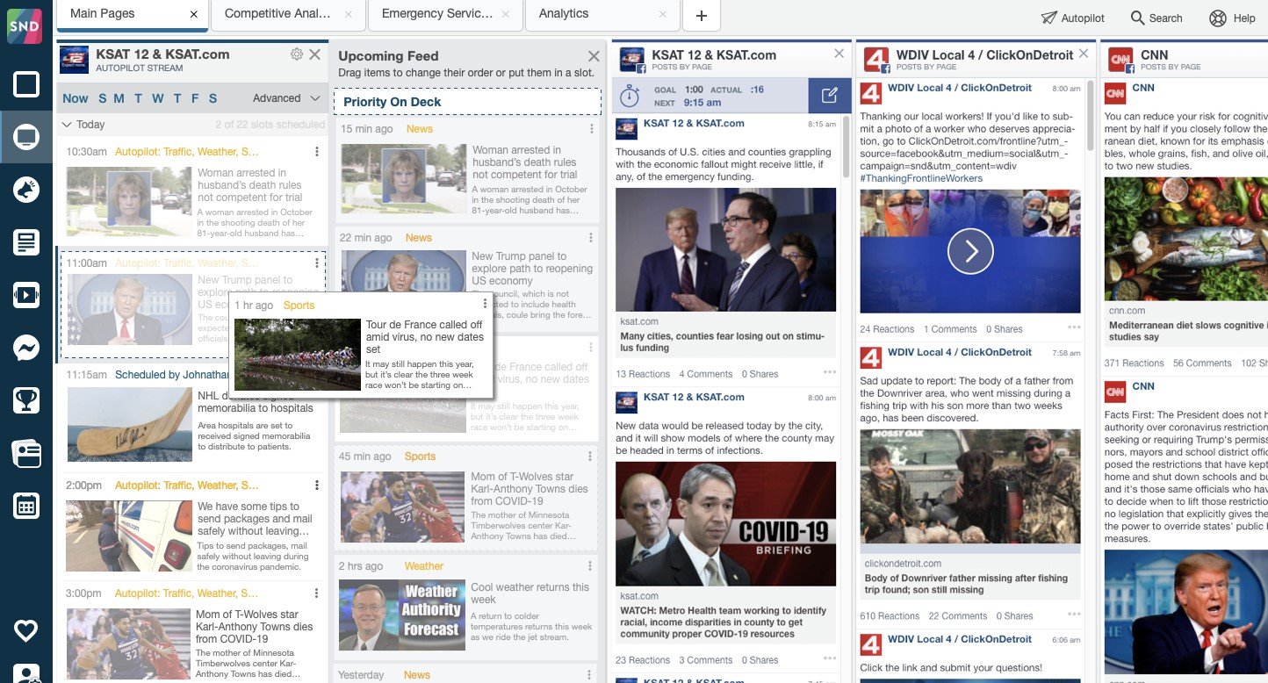Click '610 Reactions' under Downriver post
The image size is (1268, 683).
coord(890,616)
